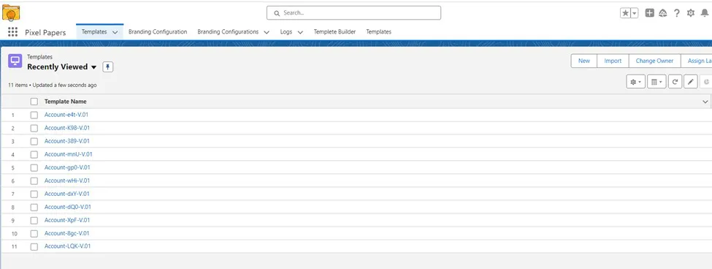
Task: Click the Trailhead guidance cloud icon
Action: click(x=663, y=13)
